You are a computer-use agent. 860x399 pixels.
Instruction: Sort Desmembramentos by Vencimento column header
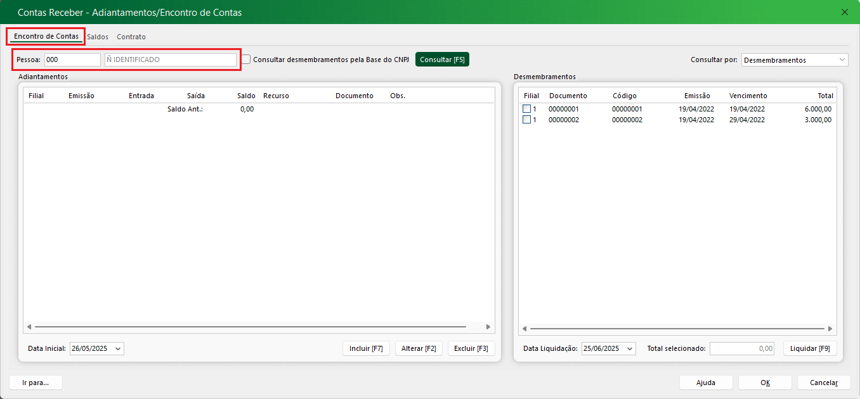[748, 96]
